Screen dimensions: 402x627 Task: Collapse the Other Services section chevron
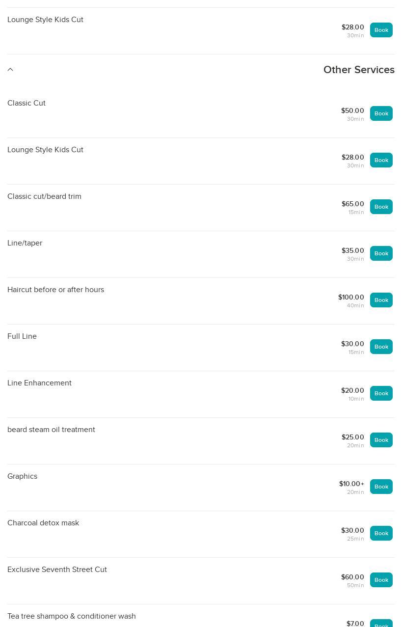point(10,70)
